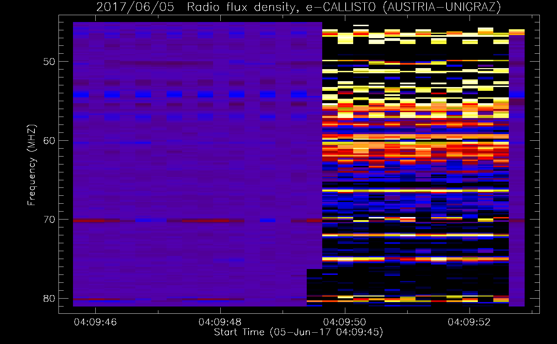
Task: Select the '50' frequency axis label
Action: [49, 62]
